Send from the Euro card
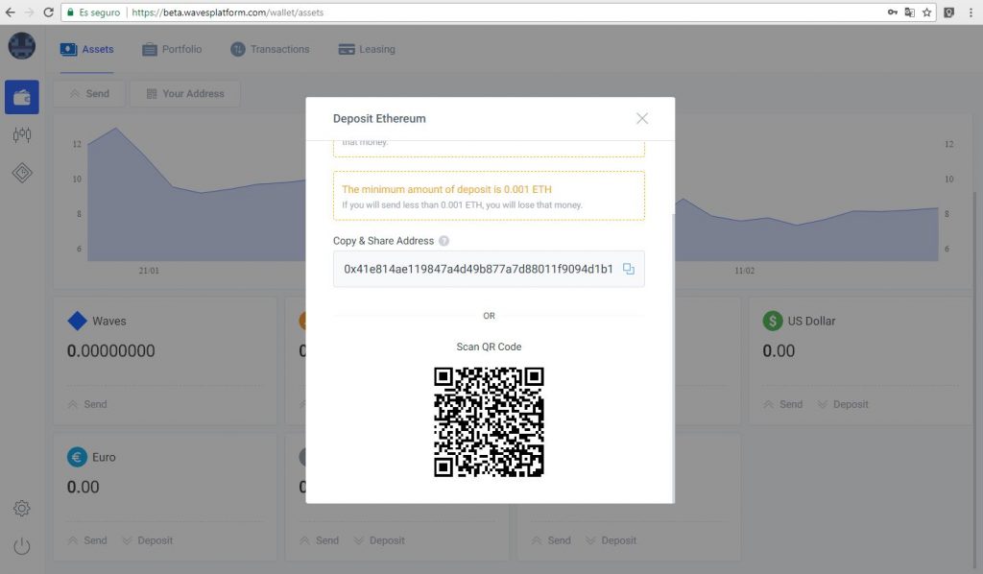 coord(87,540)
